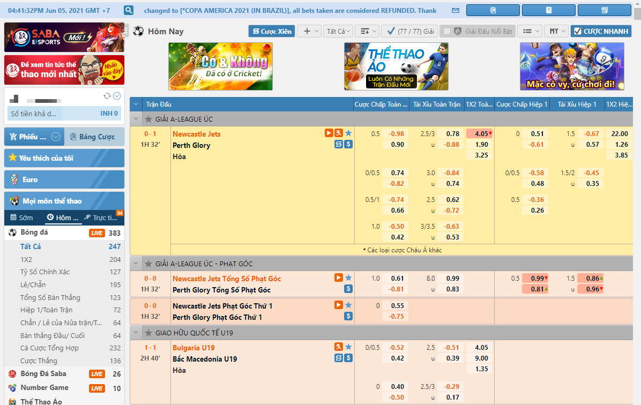Open the dollar icon beside Perth Glory
The image size is (641, 405).
coord(348,144)
